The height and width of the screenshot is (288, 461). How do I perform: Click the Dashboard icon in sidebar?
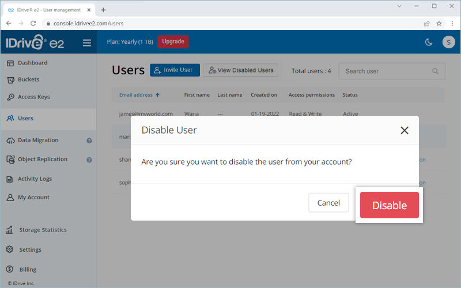pyautogui.click(x=10, y=63)
